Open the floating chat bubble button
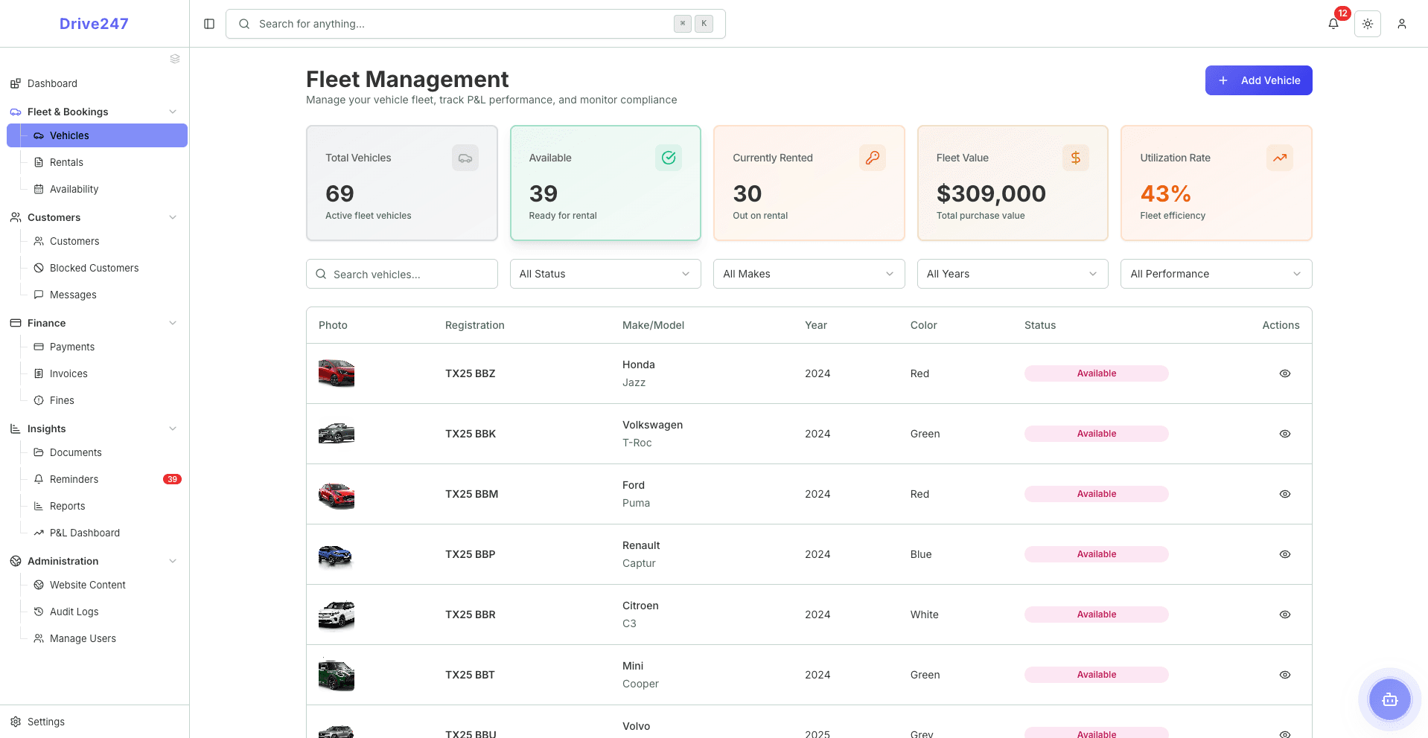The image size is (1428, 738). point(1389,699)
